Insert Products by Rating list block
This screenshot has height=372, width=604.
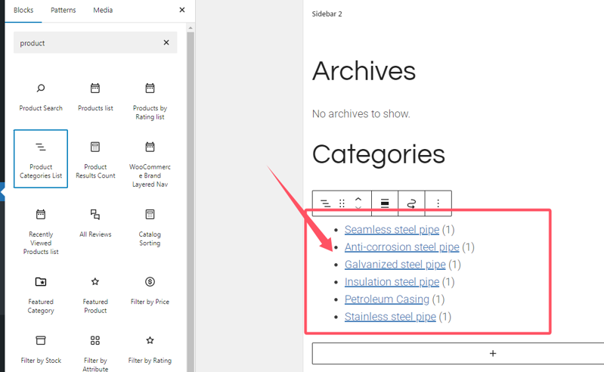[x=150, y=100]
